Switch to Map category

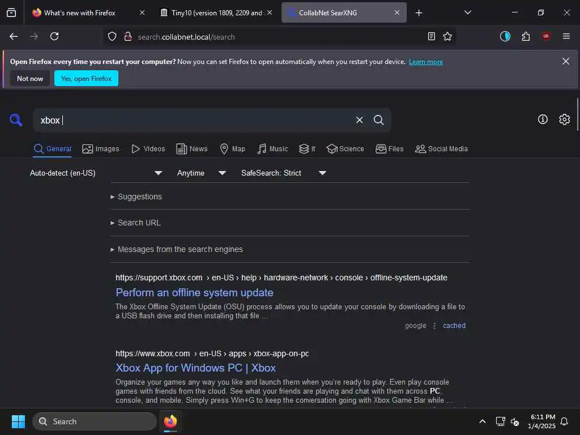[232, 149]
